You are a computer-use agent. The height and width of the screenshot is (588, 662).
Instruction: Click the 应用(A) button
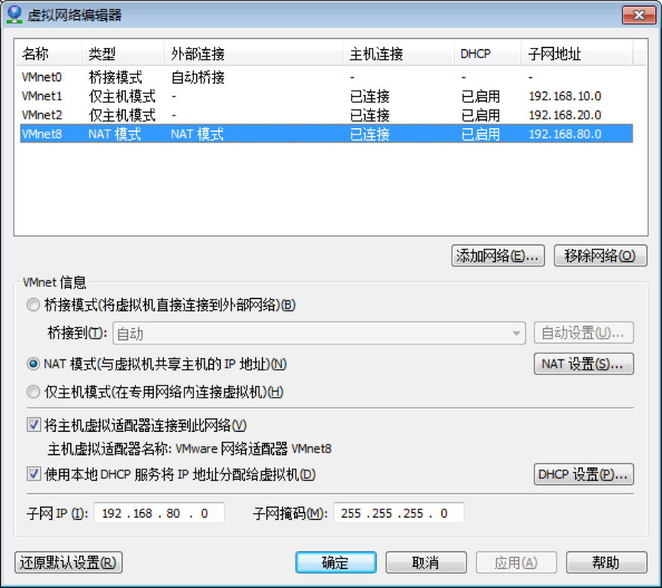(516, 562)
